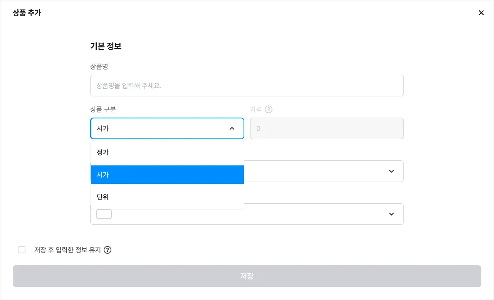Screen dimensions: 494x300
Task: Click the 저장 후 입력한 정보 유지 label text
Action: (x=67, y=250)
